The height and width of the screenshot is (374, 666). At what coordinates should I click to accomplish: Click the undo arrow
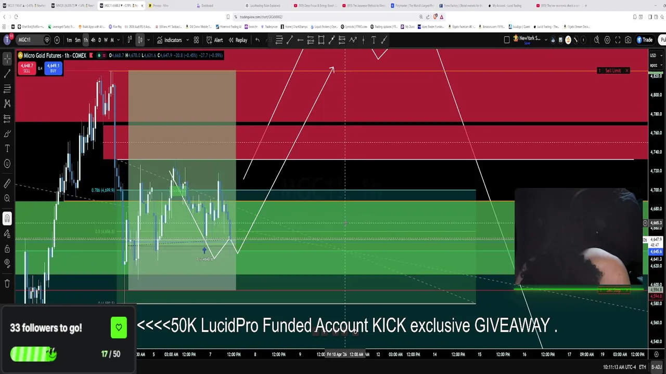pyautogui.click(x=257, y=40)
